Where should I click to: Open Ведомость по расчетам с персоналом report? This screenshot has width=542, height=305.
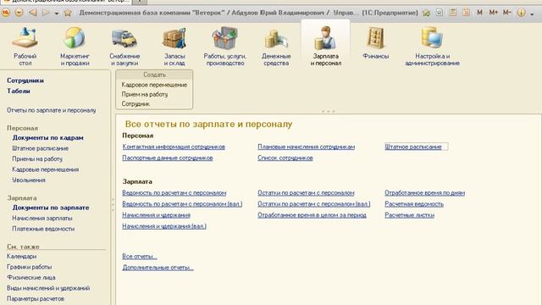[x=174, y=193]
